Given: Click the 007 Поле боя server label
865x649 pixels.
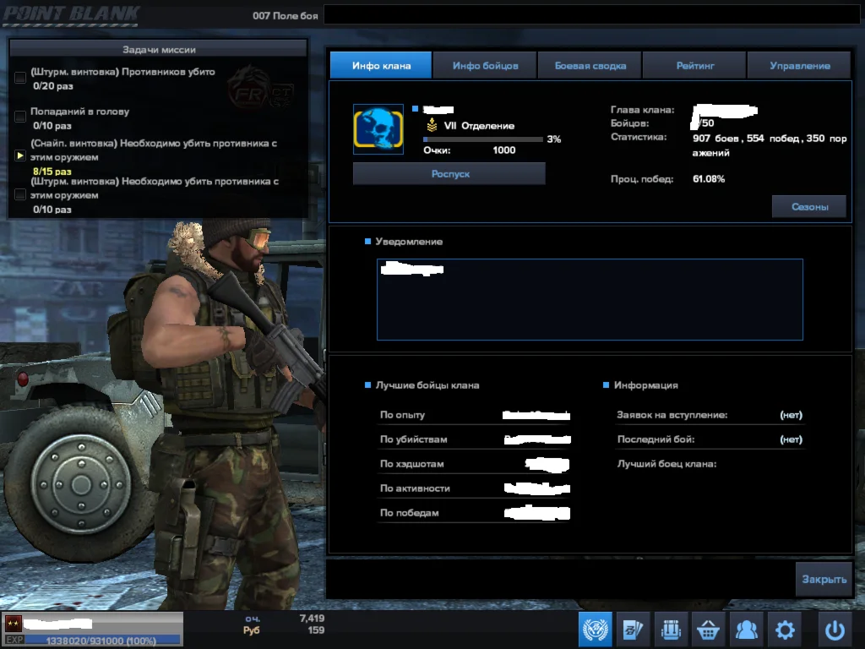Looking at the screenshot, I should [x=286, y=15].
